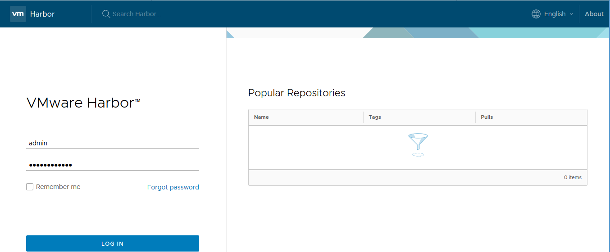This screenshot has width=610, height=252.
Task: Sort by the Name column header
Action: pyautogui.click(x=261, y=117)
